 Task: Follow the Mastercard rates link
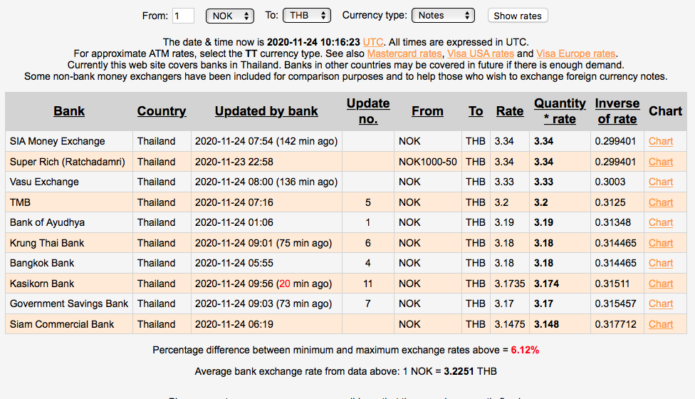(405, 53)
